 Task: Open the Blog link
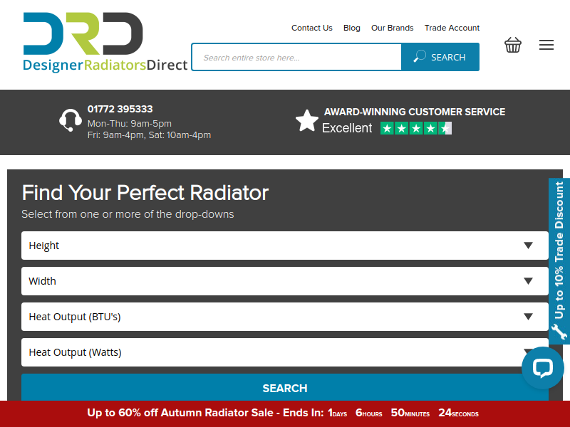pos(351,28)
